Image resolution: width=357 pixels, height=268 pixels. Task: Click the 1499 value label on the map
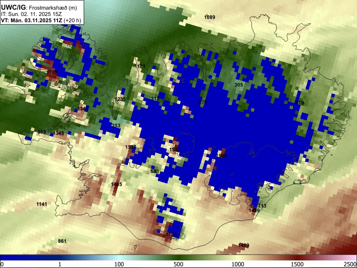tap(254, 210)
